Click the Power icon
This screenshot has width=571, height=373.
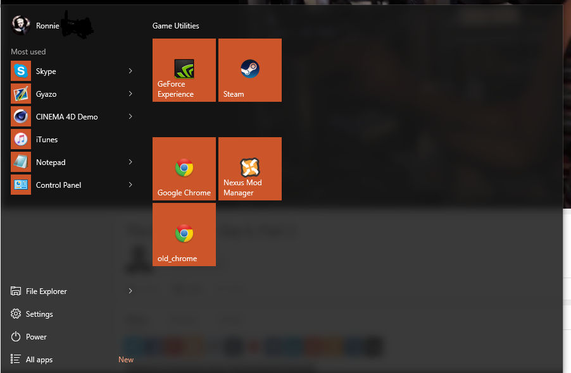[16, 336]
